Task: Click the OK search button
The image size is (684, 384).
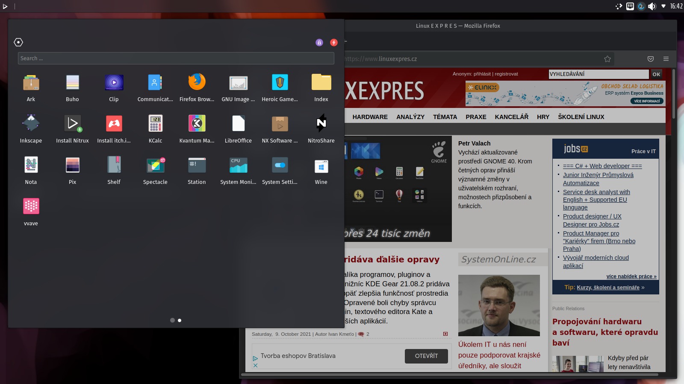Action: coord(656,74)
